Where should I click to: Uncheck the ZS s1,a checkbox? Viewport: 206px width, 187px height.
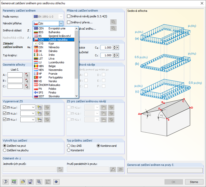click(5, 107)
